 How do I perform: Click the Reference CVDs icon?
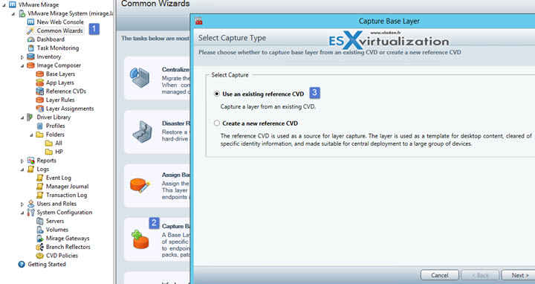click(x=40, y=91)
